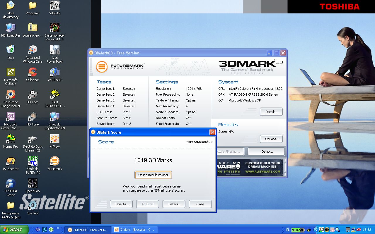Open score Details in 3DMark Score dialog
Viewport: 375px width, 234px height.
click(x=174, y=204)
